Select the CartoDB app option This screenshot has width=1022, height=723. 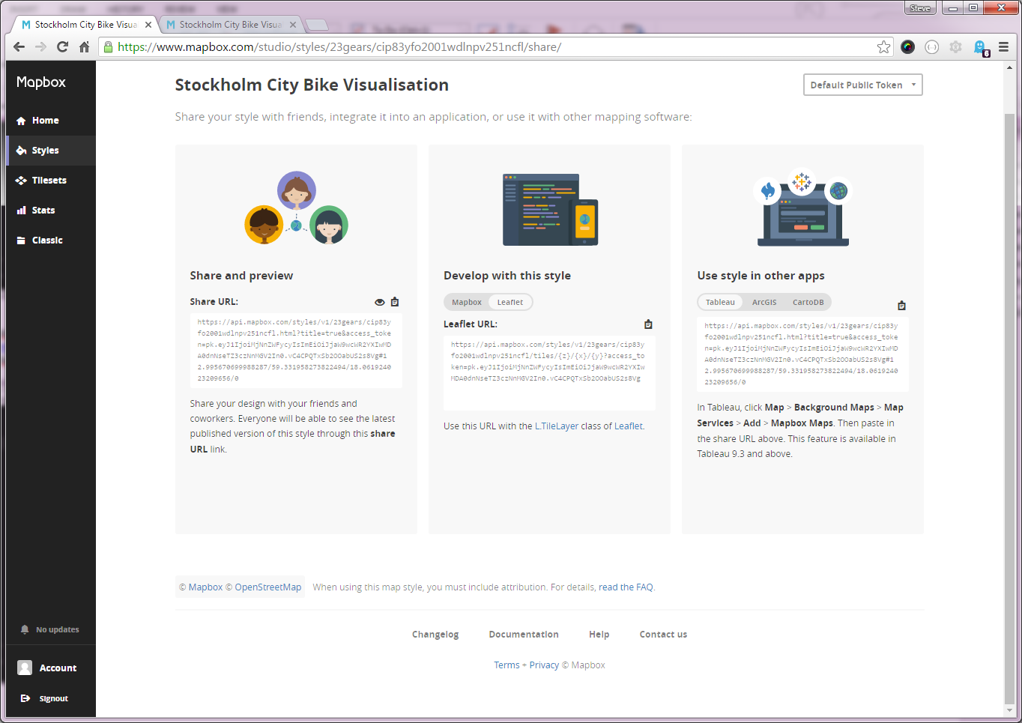(808, 302)
